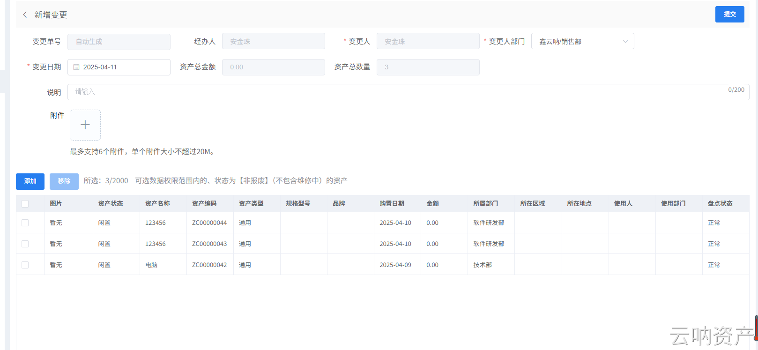Click the 品牌 column header

(x=339, y=204)
